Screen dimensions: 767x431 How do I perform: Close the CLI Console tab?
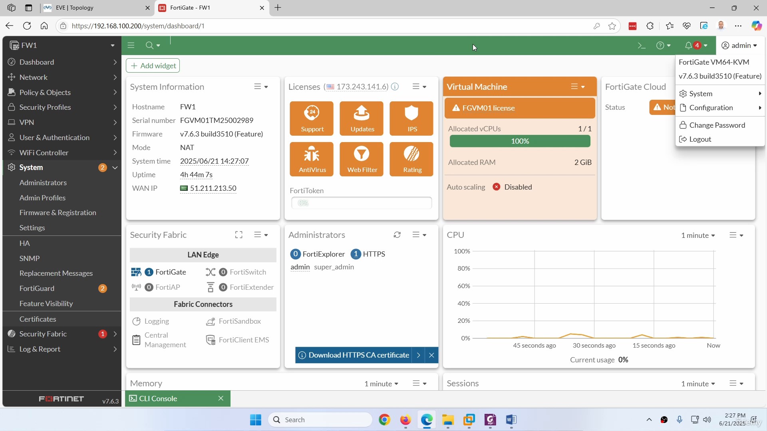[x=221, y=398]
